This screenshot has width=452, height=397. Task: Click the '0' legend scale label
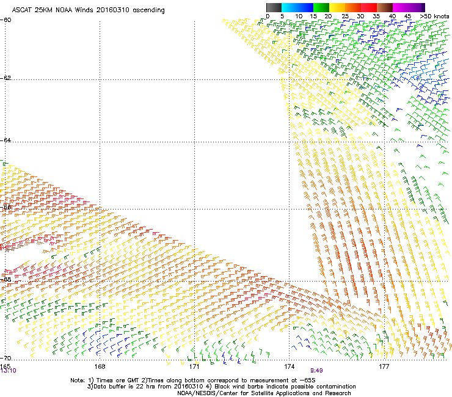point(268,16)
